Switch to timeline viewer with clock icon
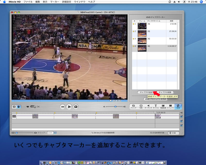 coord(19,106)
